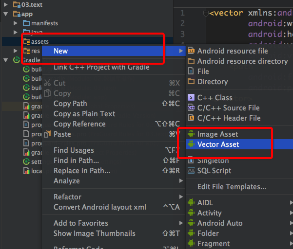Choose New in the context menu
The height and width of the screenshot is (249, 293).
[x=114, y=51]
